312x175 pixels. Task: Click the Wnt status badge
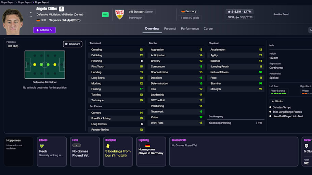(105, 14)
